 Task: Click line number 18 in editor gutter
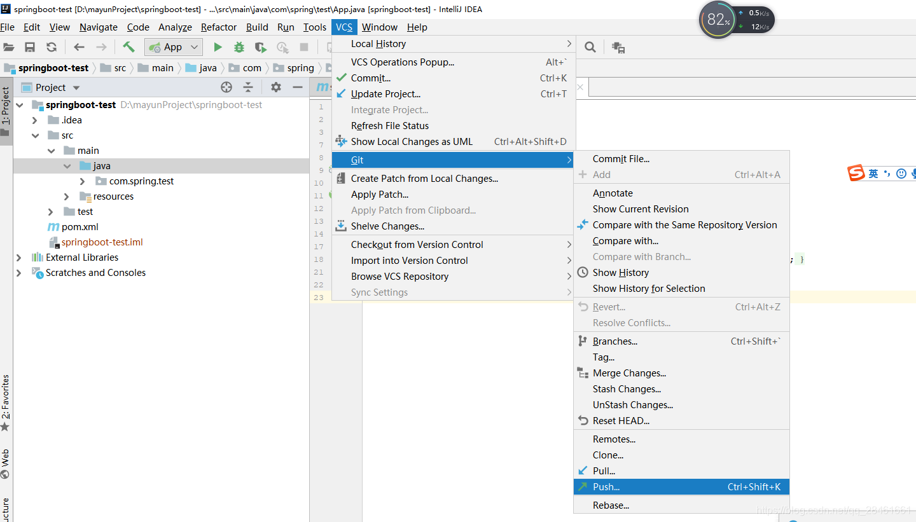(x=319, y=259)
